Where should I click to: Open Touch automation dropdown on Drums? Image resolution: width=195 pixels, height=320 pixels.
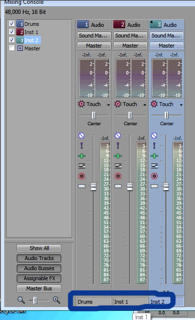(108, 105)
